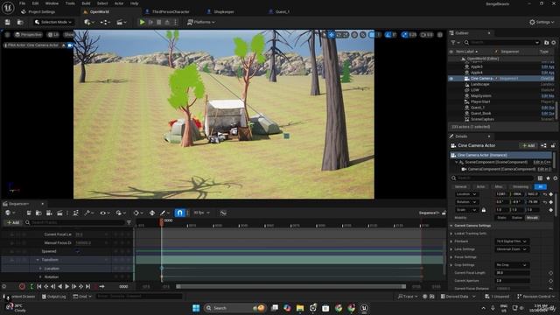
Task: Click the Sequencer create camera icon
Action: [x=49, y=213]
